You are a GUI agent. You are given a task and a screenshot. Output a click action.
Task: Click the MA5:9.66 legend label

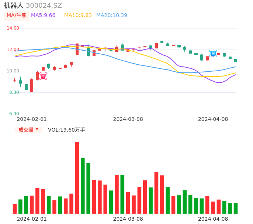[x=43, y=16]
